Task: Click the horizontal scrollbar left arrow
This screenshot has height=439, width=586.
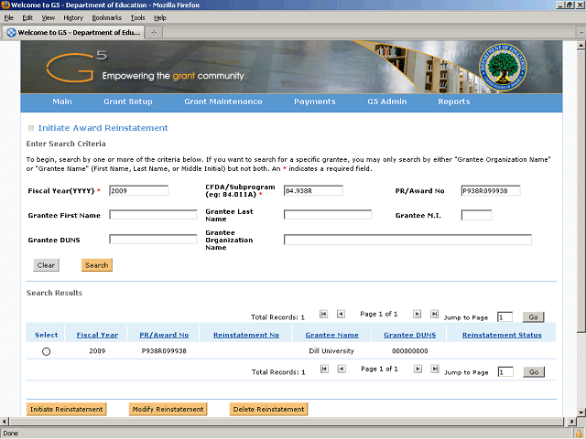Action: [5, 422]
